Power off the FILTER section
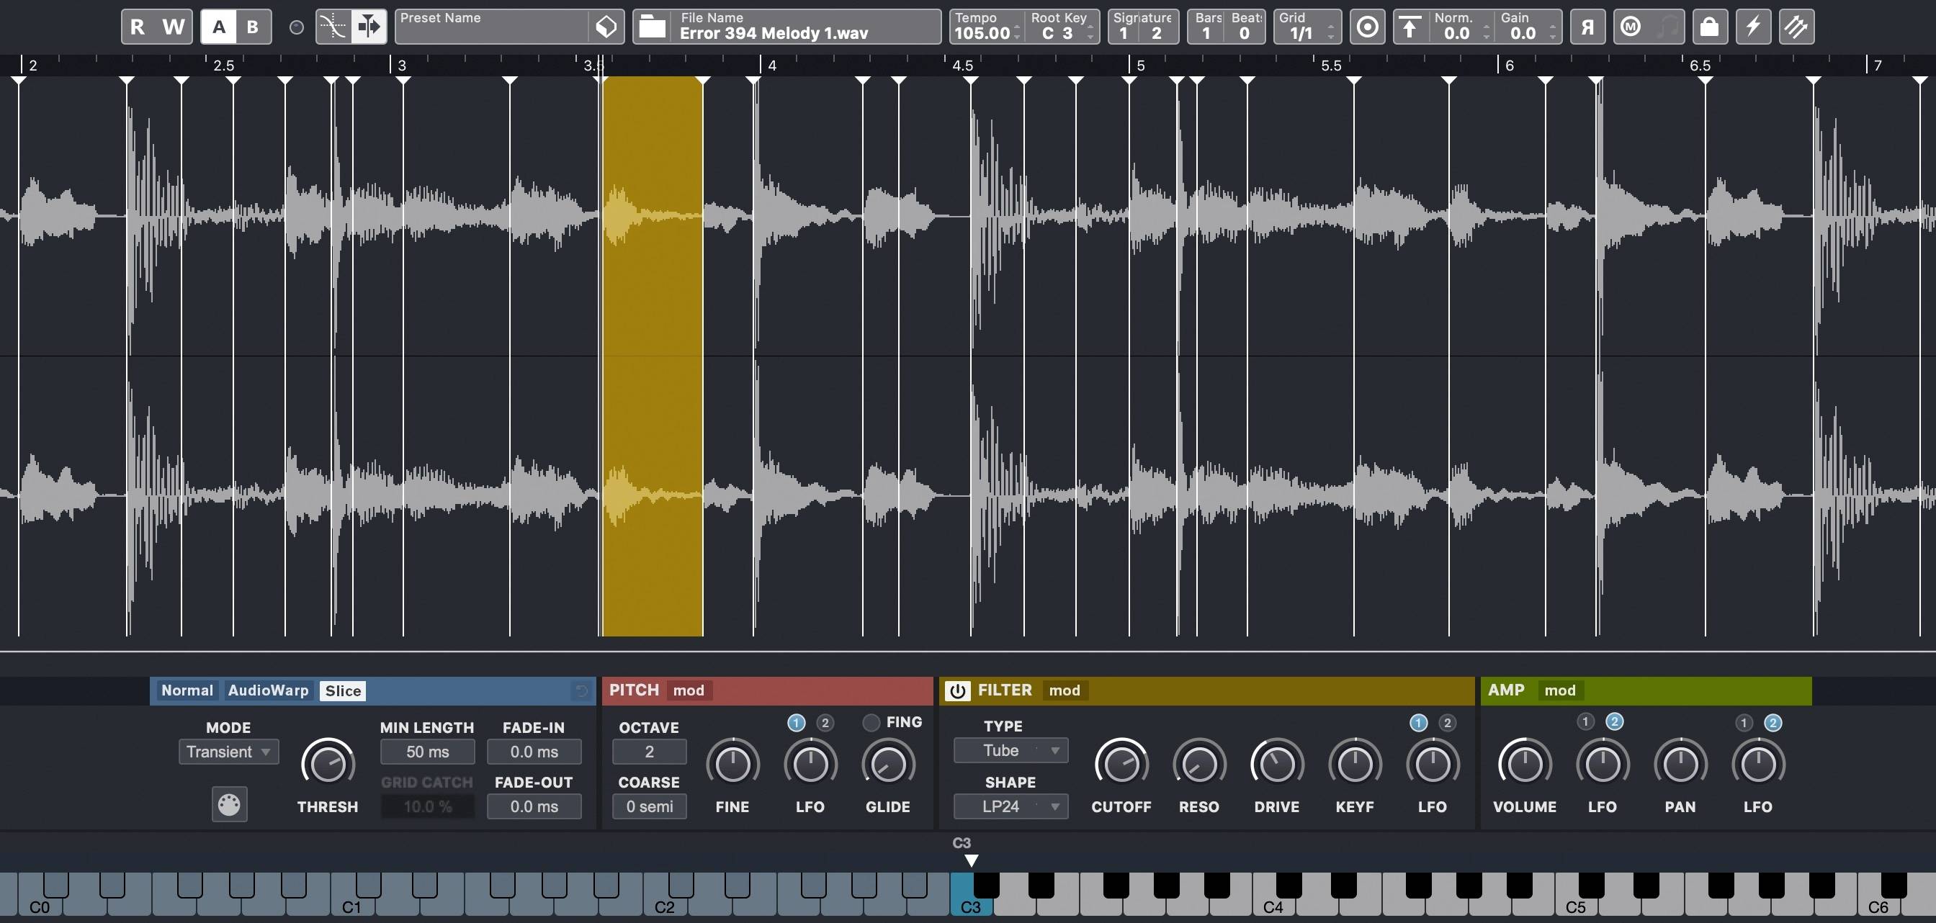Screen dimensions: 1936x923 point(959,690)
